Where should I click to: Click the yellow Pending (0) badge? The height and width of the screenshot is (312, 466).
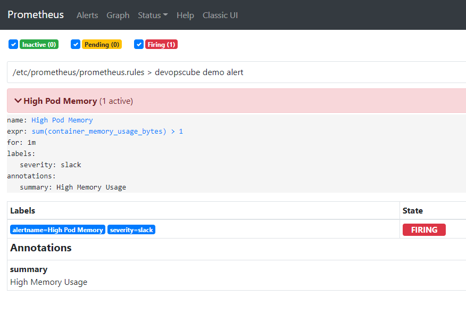[x=102, y=44]
